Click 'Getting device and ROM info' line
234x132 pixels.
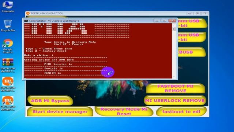[49, 60]
